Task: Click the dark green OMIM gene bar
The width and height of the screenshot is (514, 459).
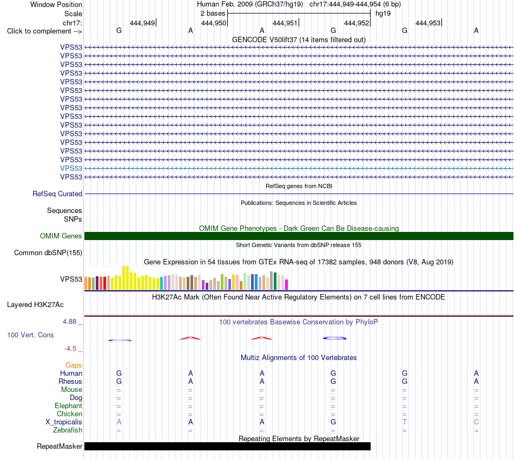Action: click(x=299, y=236)
